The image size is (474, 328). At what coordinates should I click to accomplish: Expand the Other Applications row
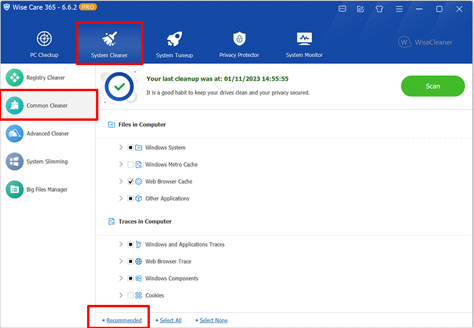click(121, 198)
